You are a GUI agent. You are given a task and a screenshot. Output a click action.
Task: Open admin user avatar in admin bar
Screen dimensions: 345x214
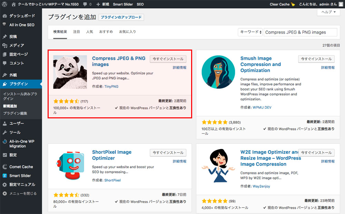341,4
